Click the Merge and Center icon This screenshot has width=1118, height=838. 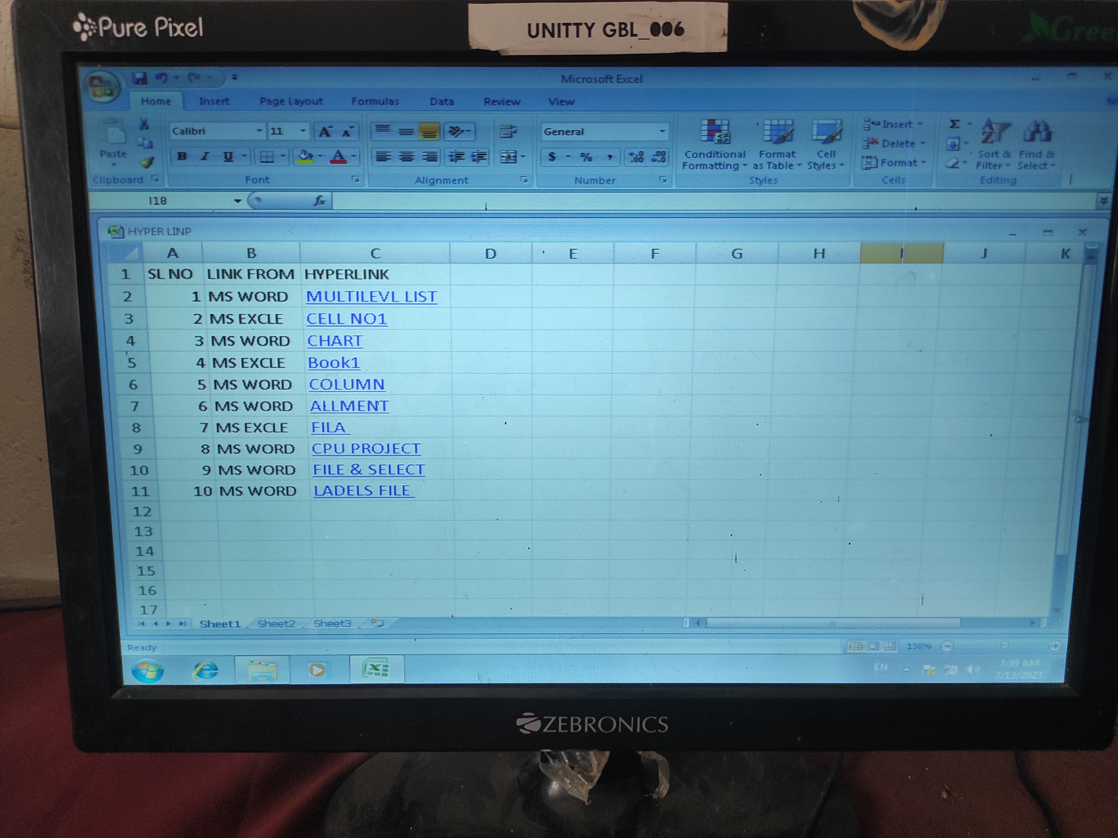[x=508, y=157]
